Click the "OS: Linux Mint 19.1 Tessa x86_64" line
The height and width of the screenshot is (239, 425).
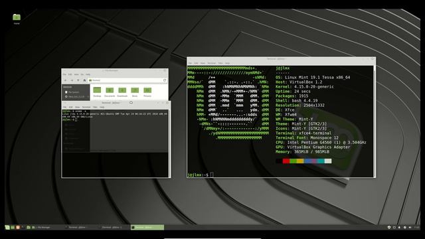point(313,78)
